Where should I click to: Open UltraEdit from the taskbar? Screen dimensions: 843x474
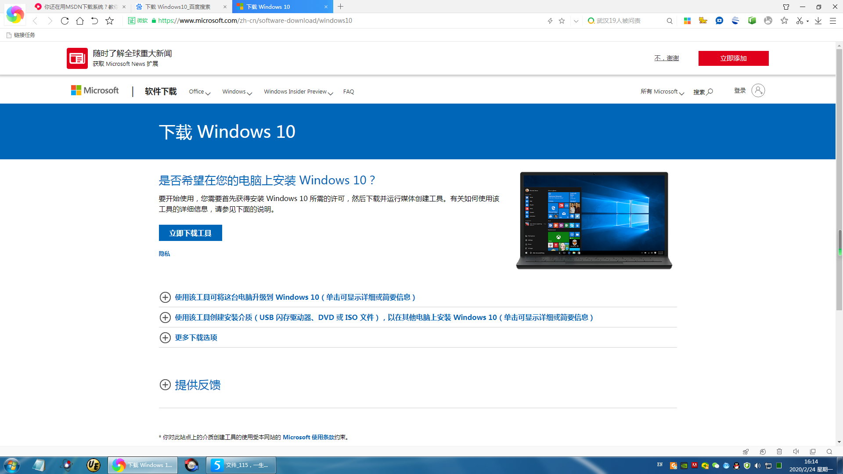tap(94, 465)
